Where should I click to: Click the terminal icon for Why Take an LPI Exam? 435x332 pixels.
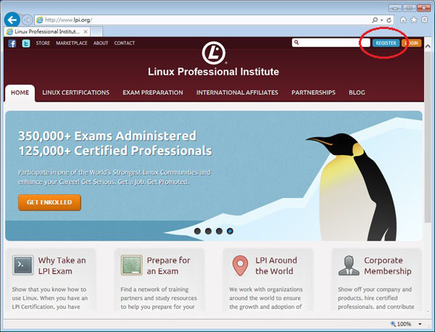pos(22,265)
